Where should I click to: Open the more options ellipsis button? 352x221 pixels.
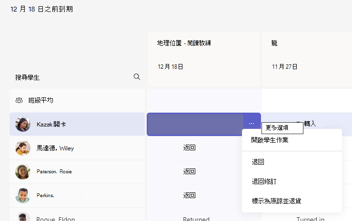click(x=251, y=124)
